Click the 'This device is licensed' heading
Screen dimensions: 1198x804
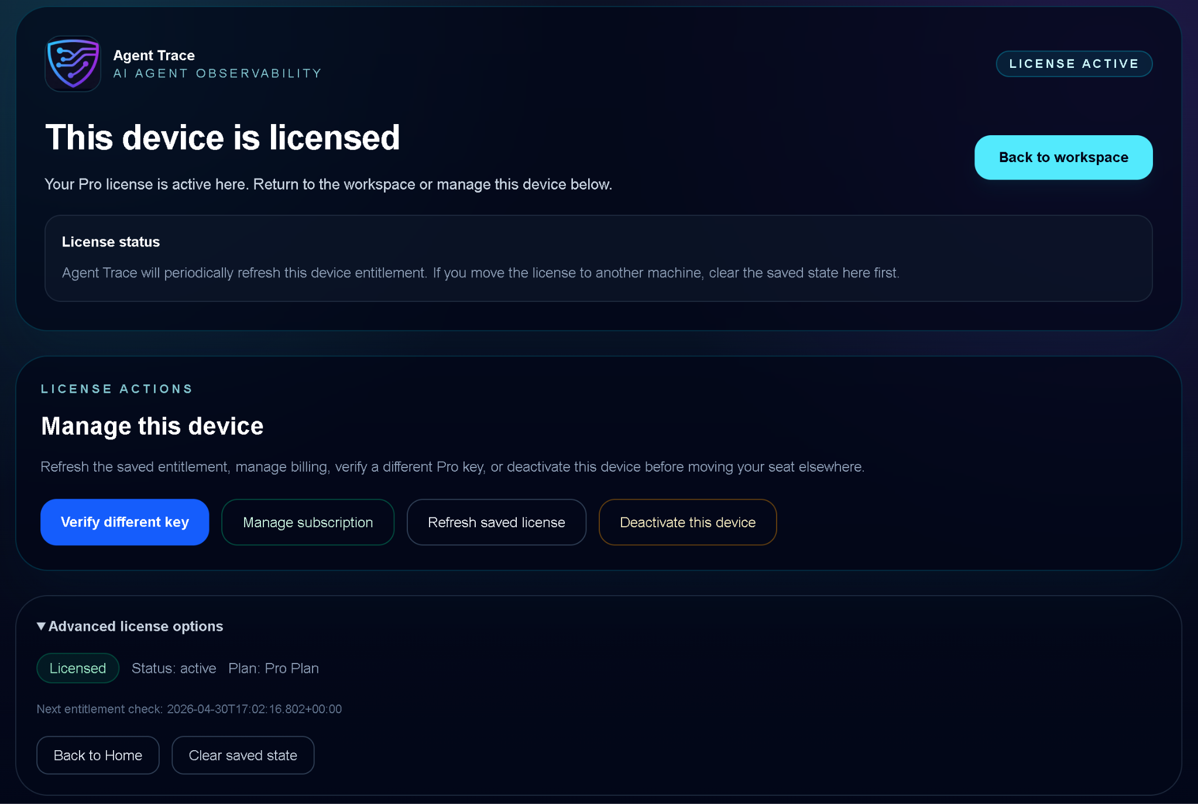pos(223,138)
